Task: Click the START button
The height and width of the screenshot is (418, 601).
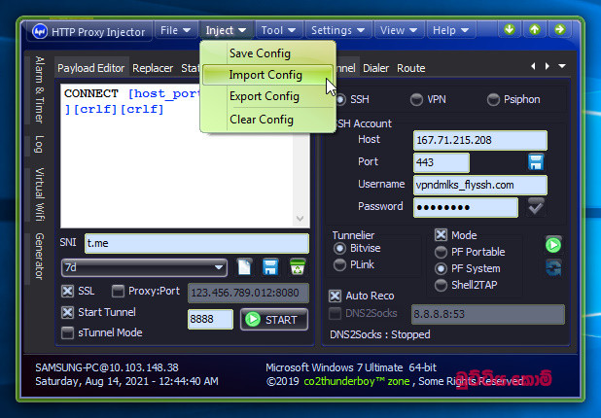Action: pos(274,320)
